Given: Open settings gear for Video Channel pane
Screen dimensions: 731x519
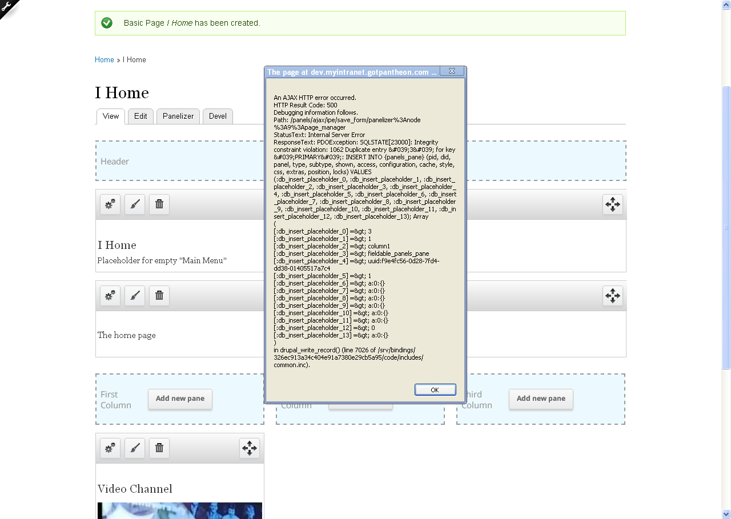Looking at the screenshot, I should pyautogui.click(x=110, y=448).
